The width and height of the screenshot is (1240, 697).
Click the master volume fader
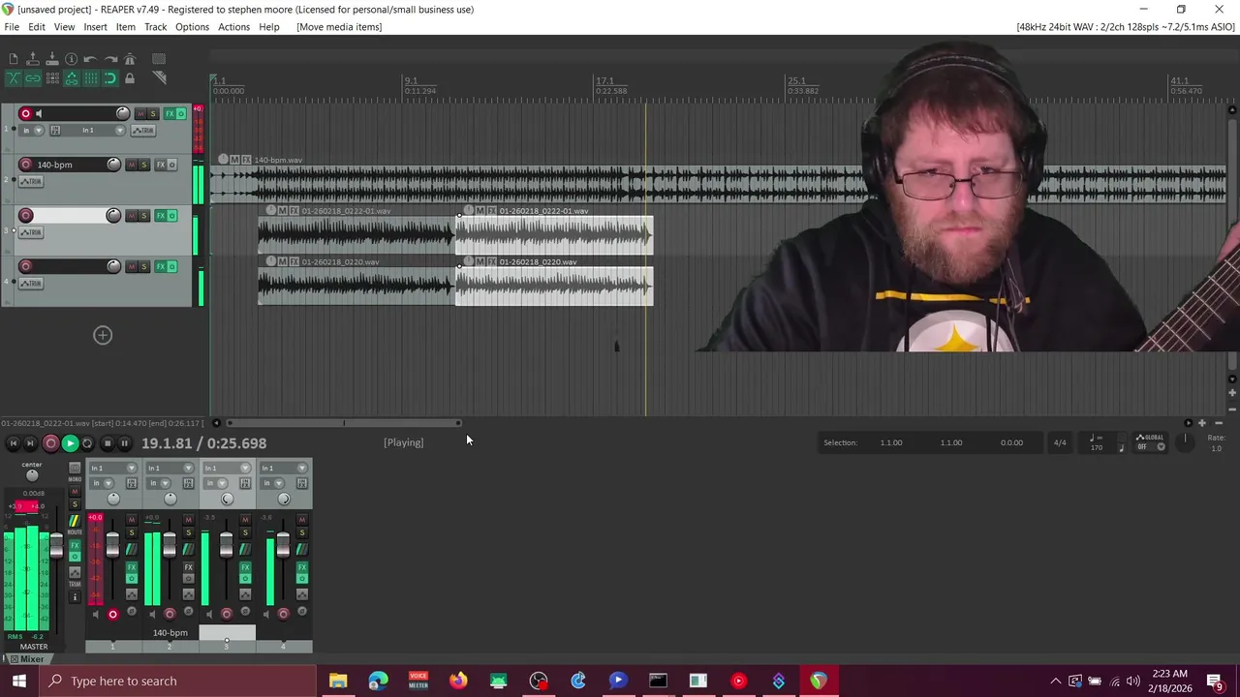(x=56, y=546)
